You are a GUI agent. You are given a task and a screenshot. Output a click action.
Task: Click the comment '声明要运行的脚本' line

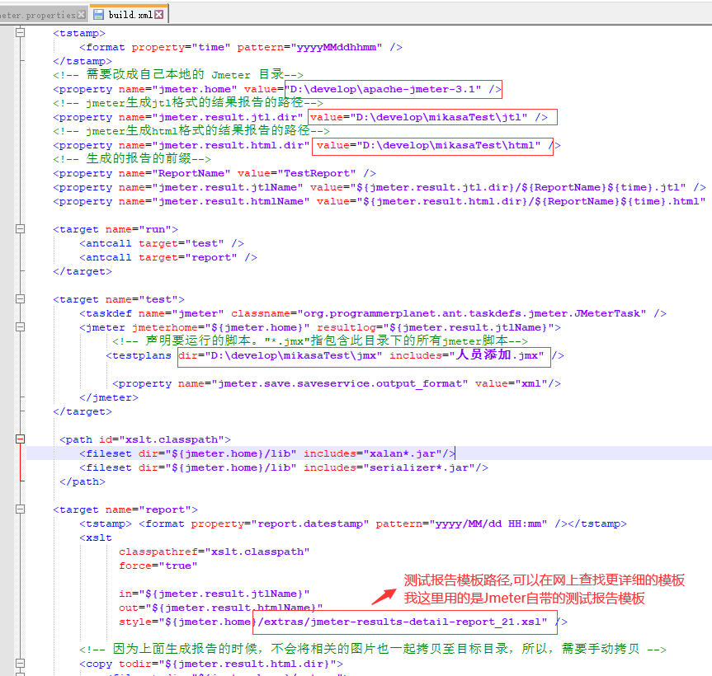point(320,341)
